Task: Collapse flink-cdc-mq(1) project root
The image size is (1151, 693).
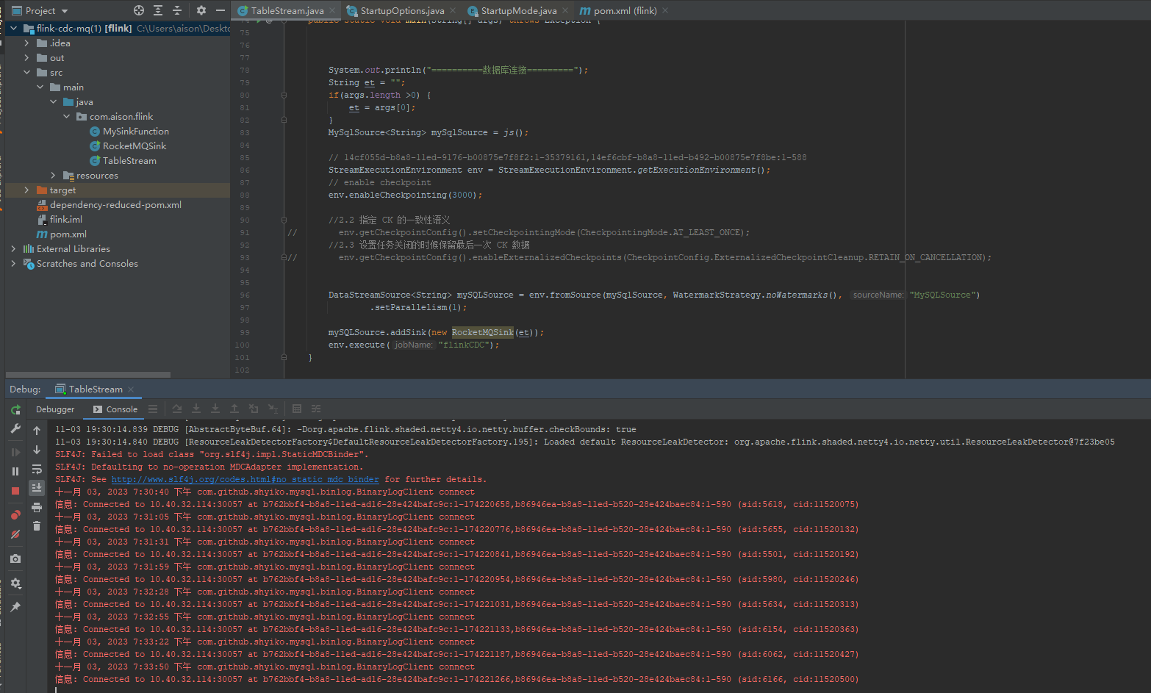Action: click(x=13, y=28)
